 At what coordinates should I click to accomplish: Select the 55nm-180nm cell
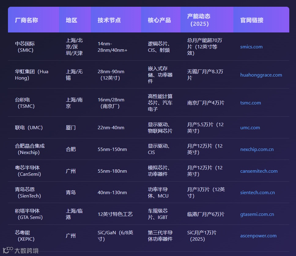click(x=116, y=171)
